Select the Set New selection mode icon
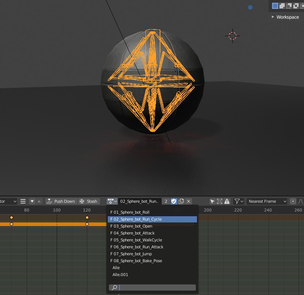Screen dimensions: 304x295 [275, 6]
